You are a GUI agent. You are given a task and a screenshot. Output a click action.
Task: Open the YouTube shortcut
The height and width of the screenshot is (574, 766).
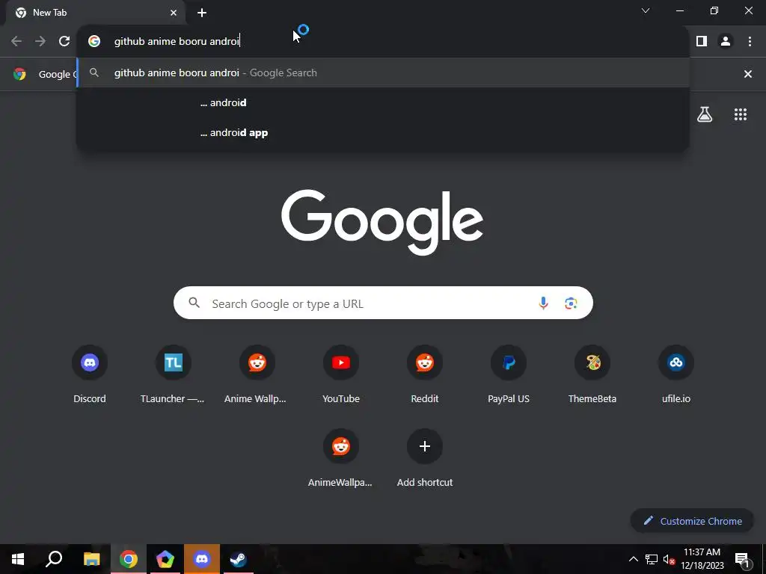click(x=341, y=375)
